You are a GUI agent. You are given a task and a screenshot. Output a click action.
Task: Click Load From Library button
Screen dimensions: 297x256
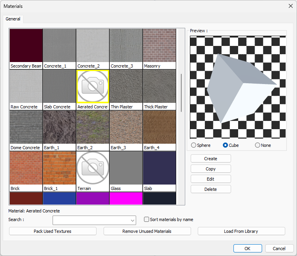tap(241, 231)
